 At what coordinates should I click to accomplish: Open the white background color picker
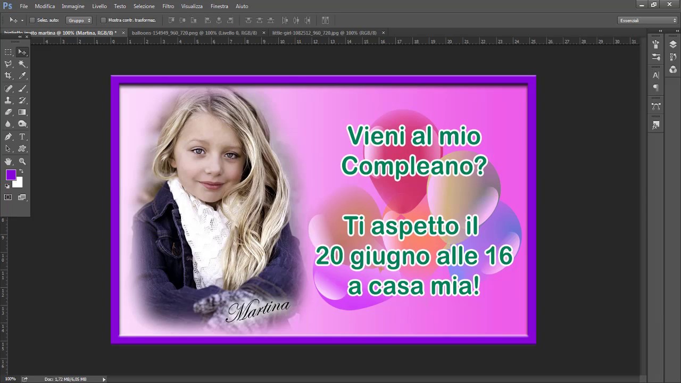19,184
